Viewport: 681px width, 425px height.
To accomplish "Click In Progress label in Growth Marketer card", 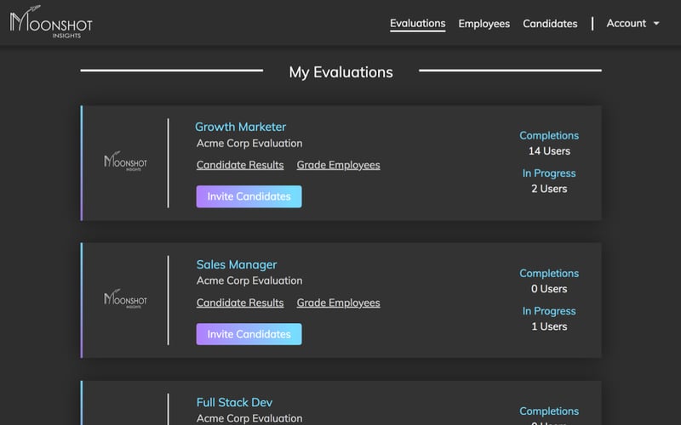I will tap(549, 173).
